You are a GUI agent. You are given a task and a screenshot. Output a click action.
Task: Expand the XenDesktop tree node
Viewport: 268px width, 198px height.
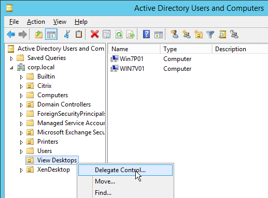tap(21, 170)
